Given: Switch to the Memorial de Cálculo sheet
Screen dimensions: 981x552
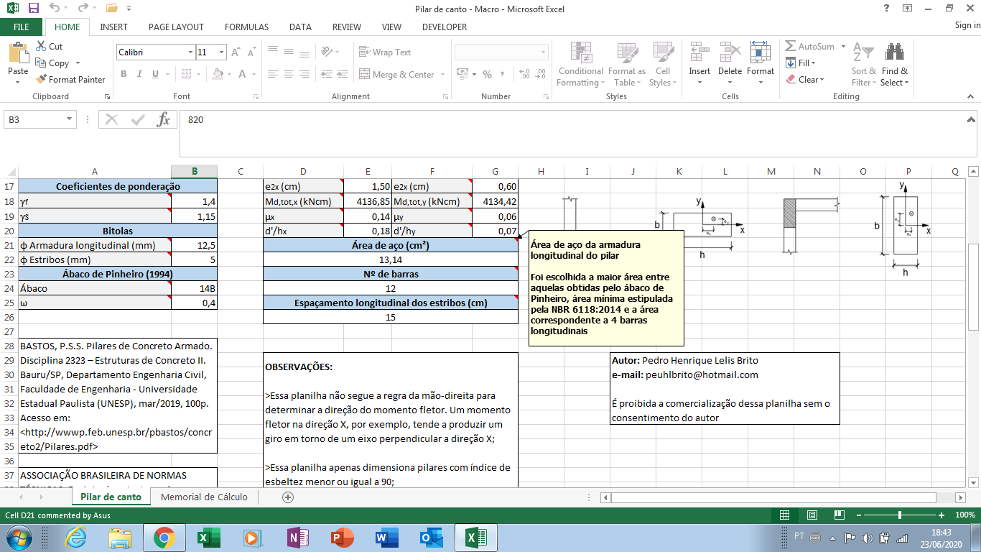Looking at the screenshot, I should (204, 497).
